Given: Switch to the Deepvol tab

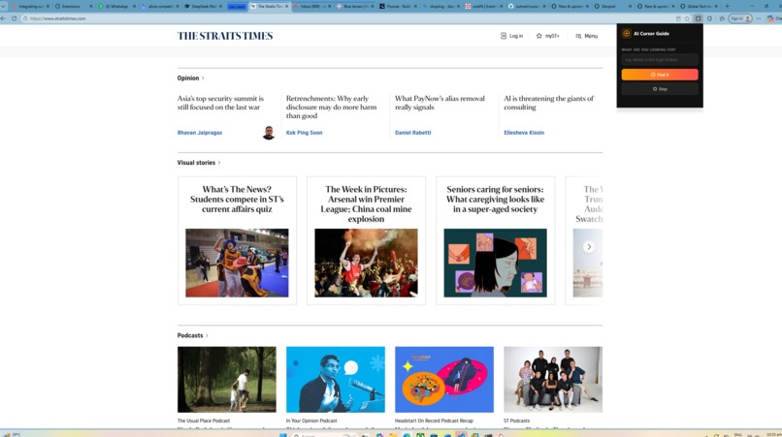Looking at the screenshot, I should [x=611, y=6].
